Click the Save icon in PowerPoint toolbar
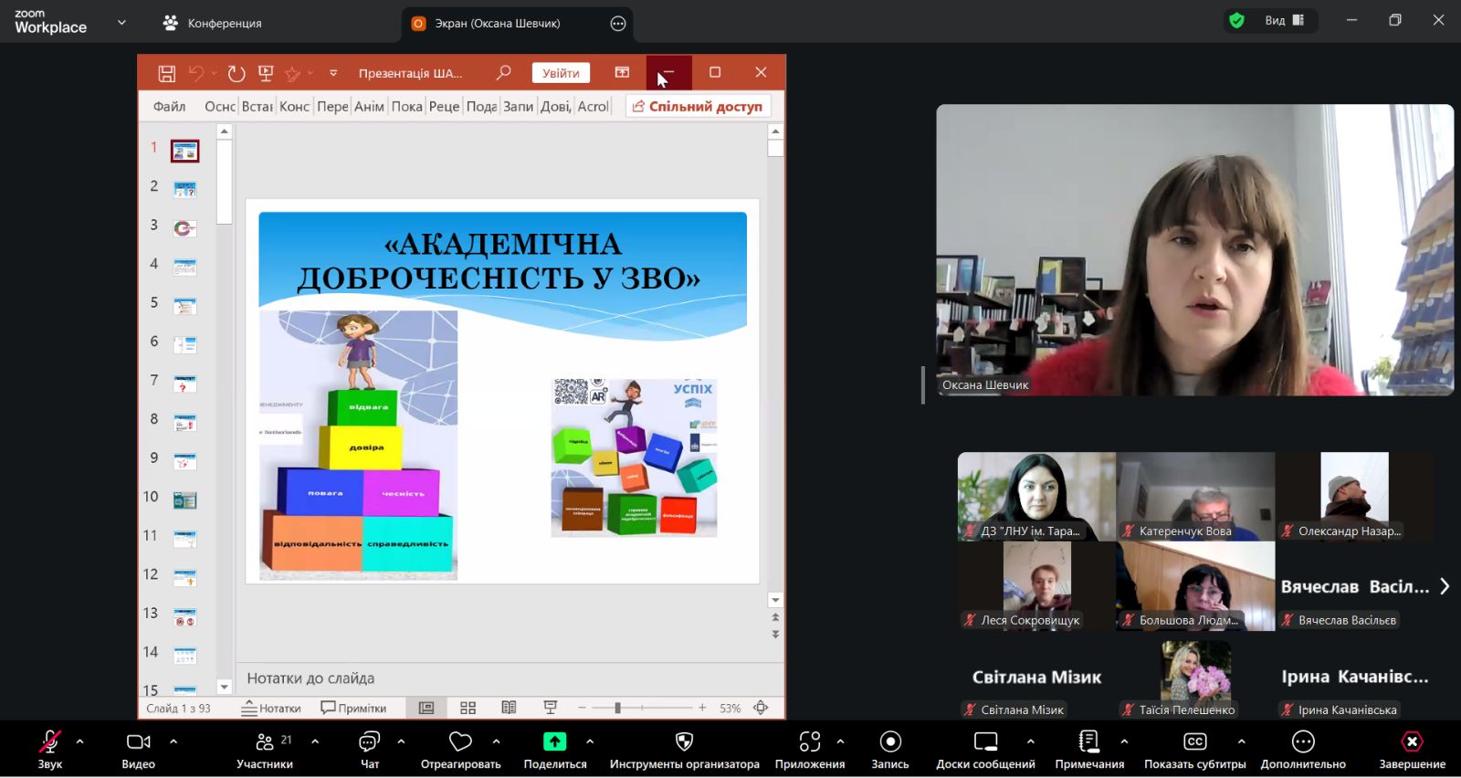The image size is (1461, 778). (x=166, y=73)
